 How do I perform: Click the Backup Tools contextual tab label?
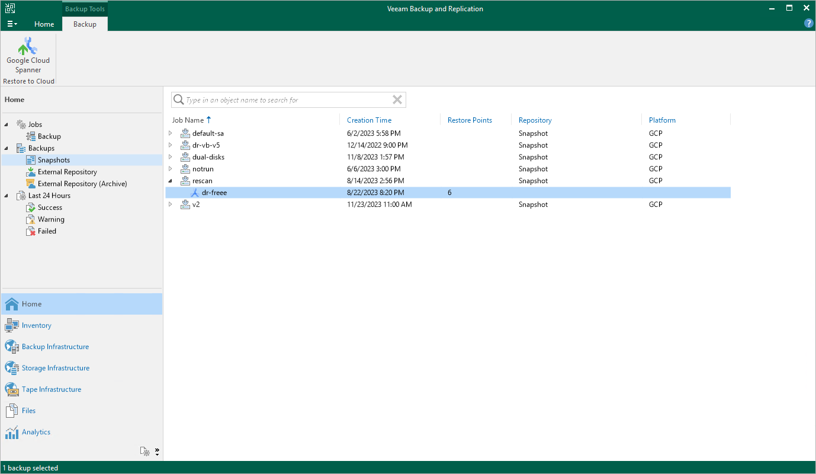pos(85,9)
